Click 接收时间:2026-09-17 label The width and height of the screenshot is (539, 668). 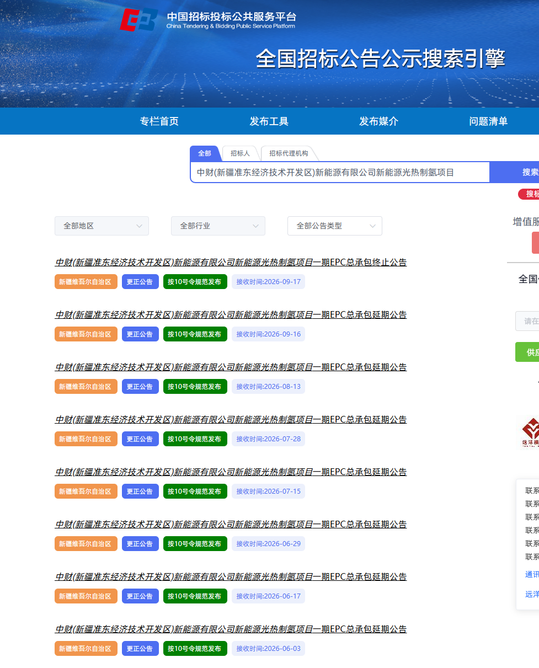coord(268,282)
